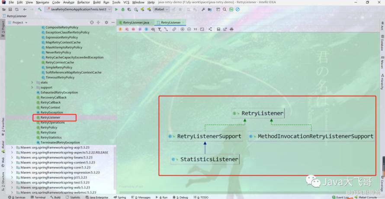Open the run configuration dropdown
This screenshot has width=385, height=199.
[78, 9]
